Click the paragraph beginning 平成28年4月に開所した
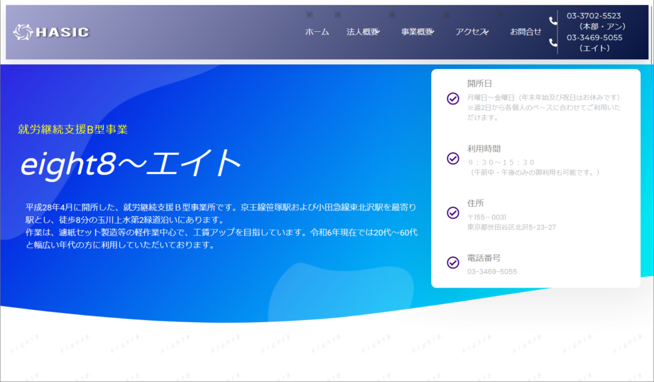Viewport: 654px width, 382px height. tap(222, 226)
